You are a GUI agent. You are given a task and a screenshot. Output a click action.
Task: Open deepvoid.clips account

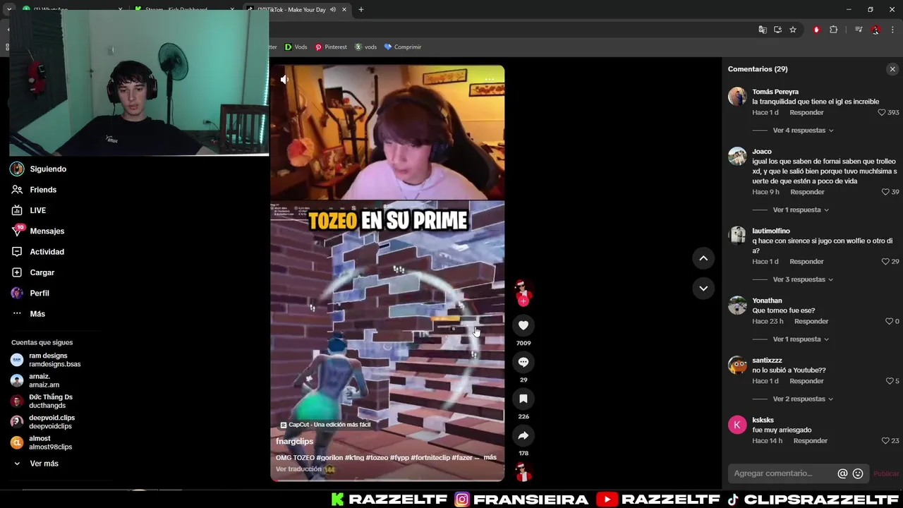[x=51, y=422]
